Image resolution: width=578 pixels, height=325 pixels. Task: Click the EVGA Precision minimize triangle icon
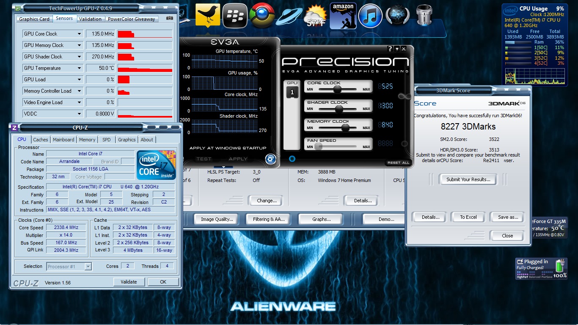(x=397, y=49)
